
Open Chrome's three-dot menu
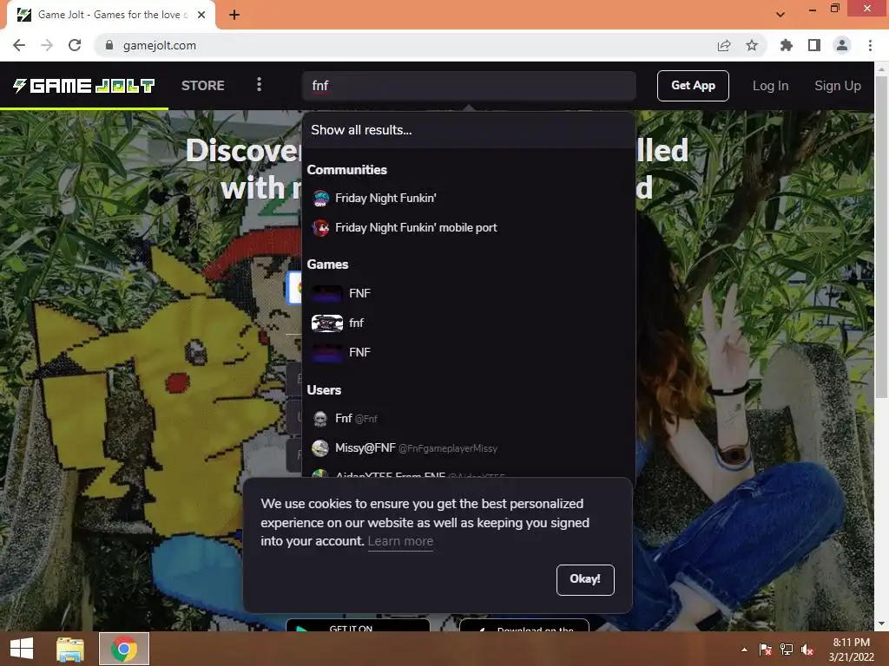870,45
